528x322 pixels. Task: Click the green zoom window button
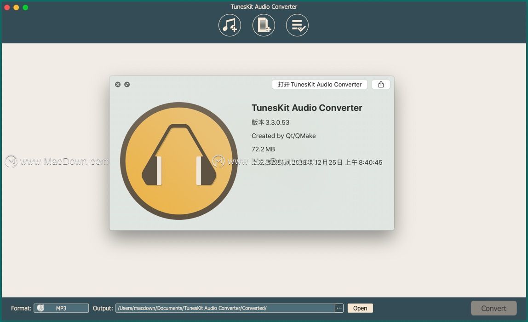(26, 7)
